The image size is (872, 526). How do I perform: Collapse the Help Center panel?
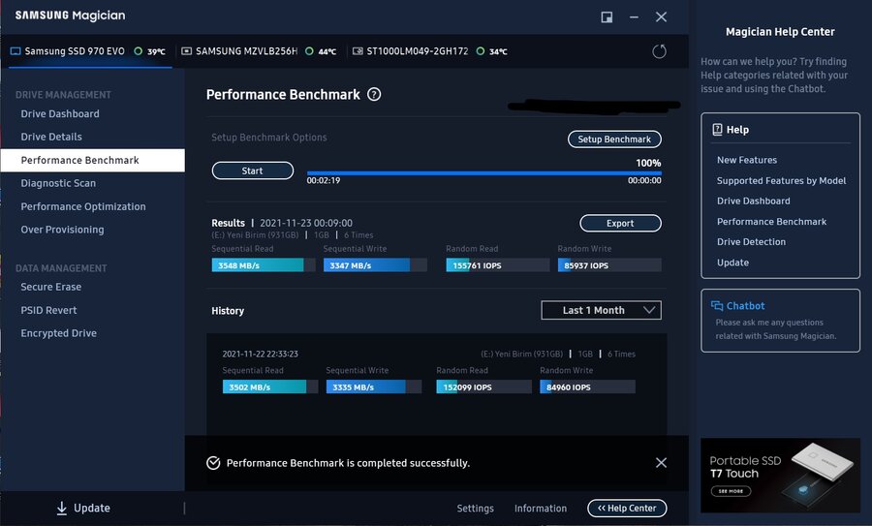[x=627, y=509]
